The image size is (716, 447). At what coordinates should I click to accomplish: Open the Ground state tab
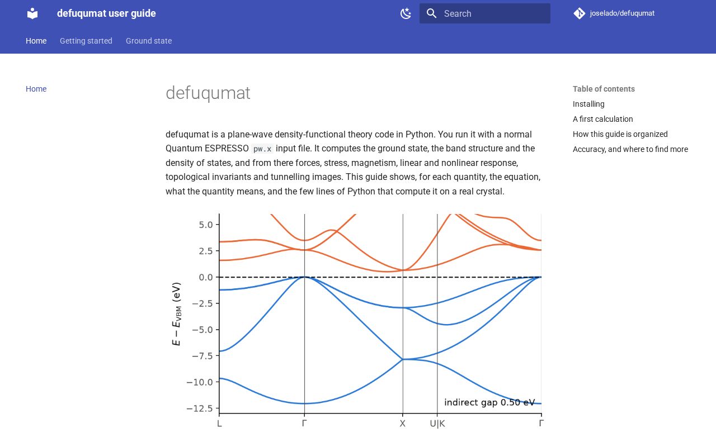(149, 41)
